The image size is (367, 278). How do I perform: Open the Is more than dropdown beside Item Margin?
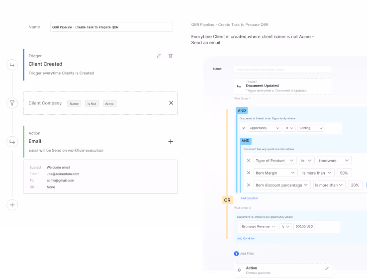[x=317, y=173]
